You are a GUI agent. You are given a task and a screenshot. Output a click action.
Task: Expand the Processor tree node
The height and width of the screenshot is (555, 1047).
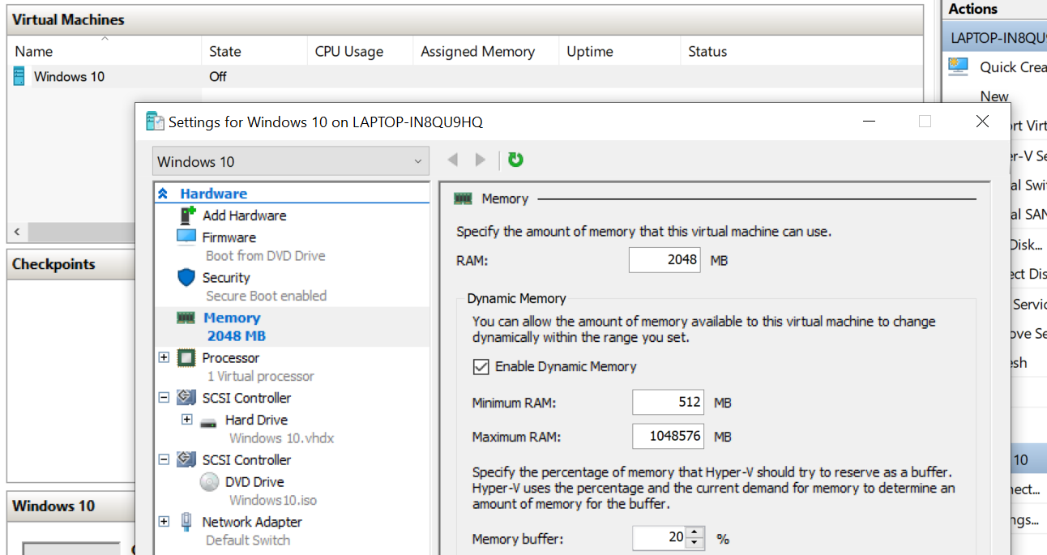click(x=164, y=357)
